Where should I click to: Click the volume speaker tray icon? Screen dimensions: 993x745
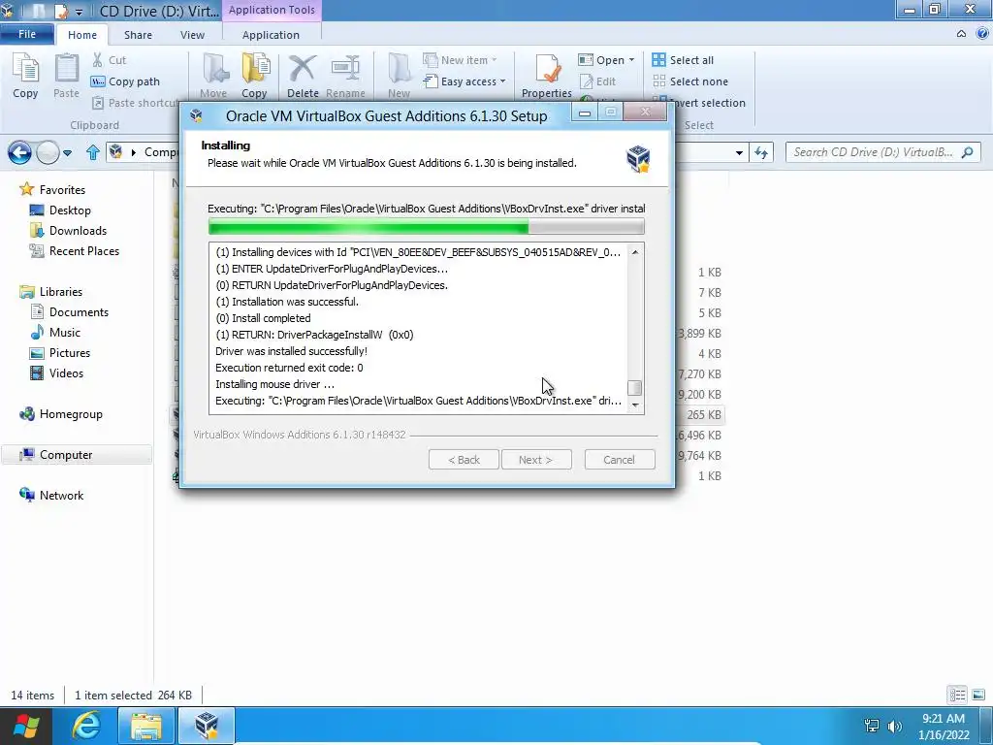pyautogui.click(x=895, y=726)
